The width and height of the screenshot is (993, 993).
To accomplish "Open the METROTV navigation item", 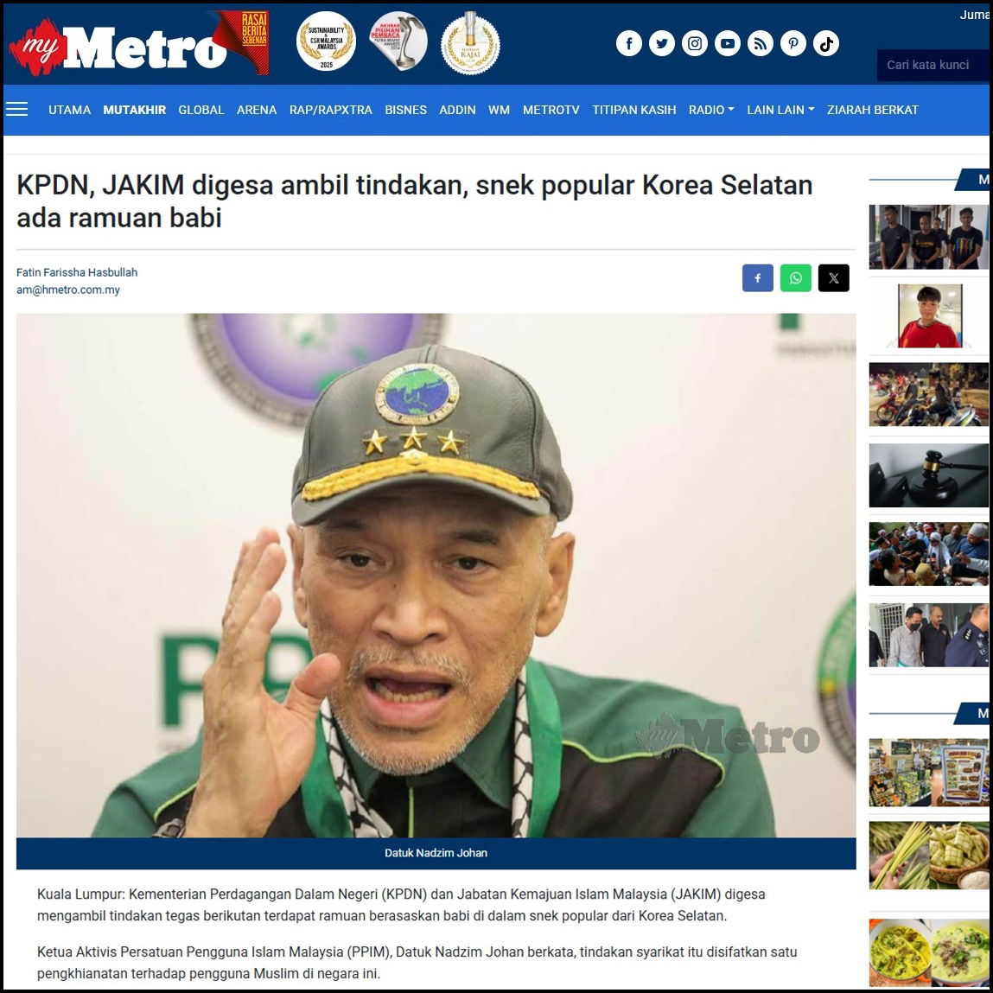I will (x=551, y=110).
